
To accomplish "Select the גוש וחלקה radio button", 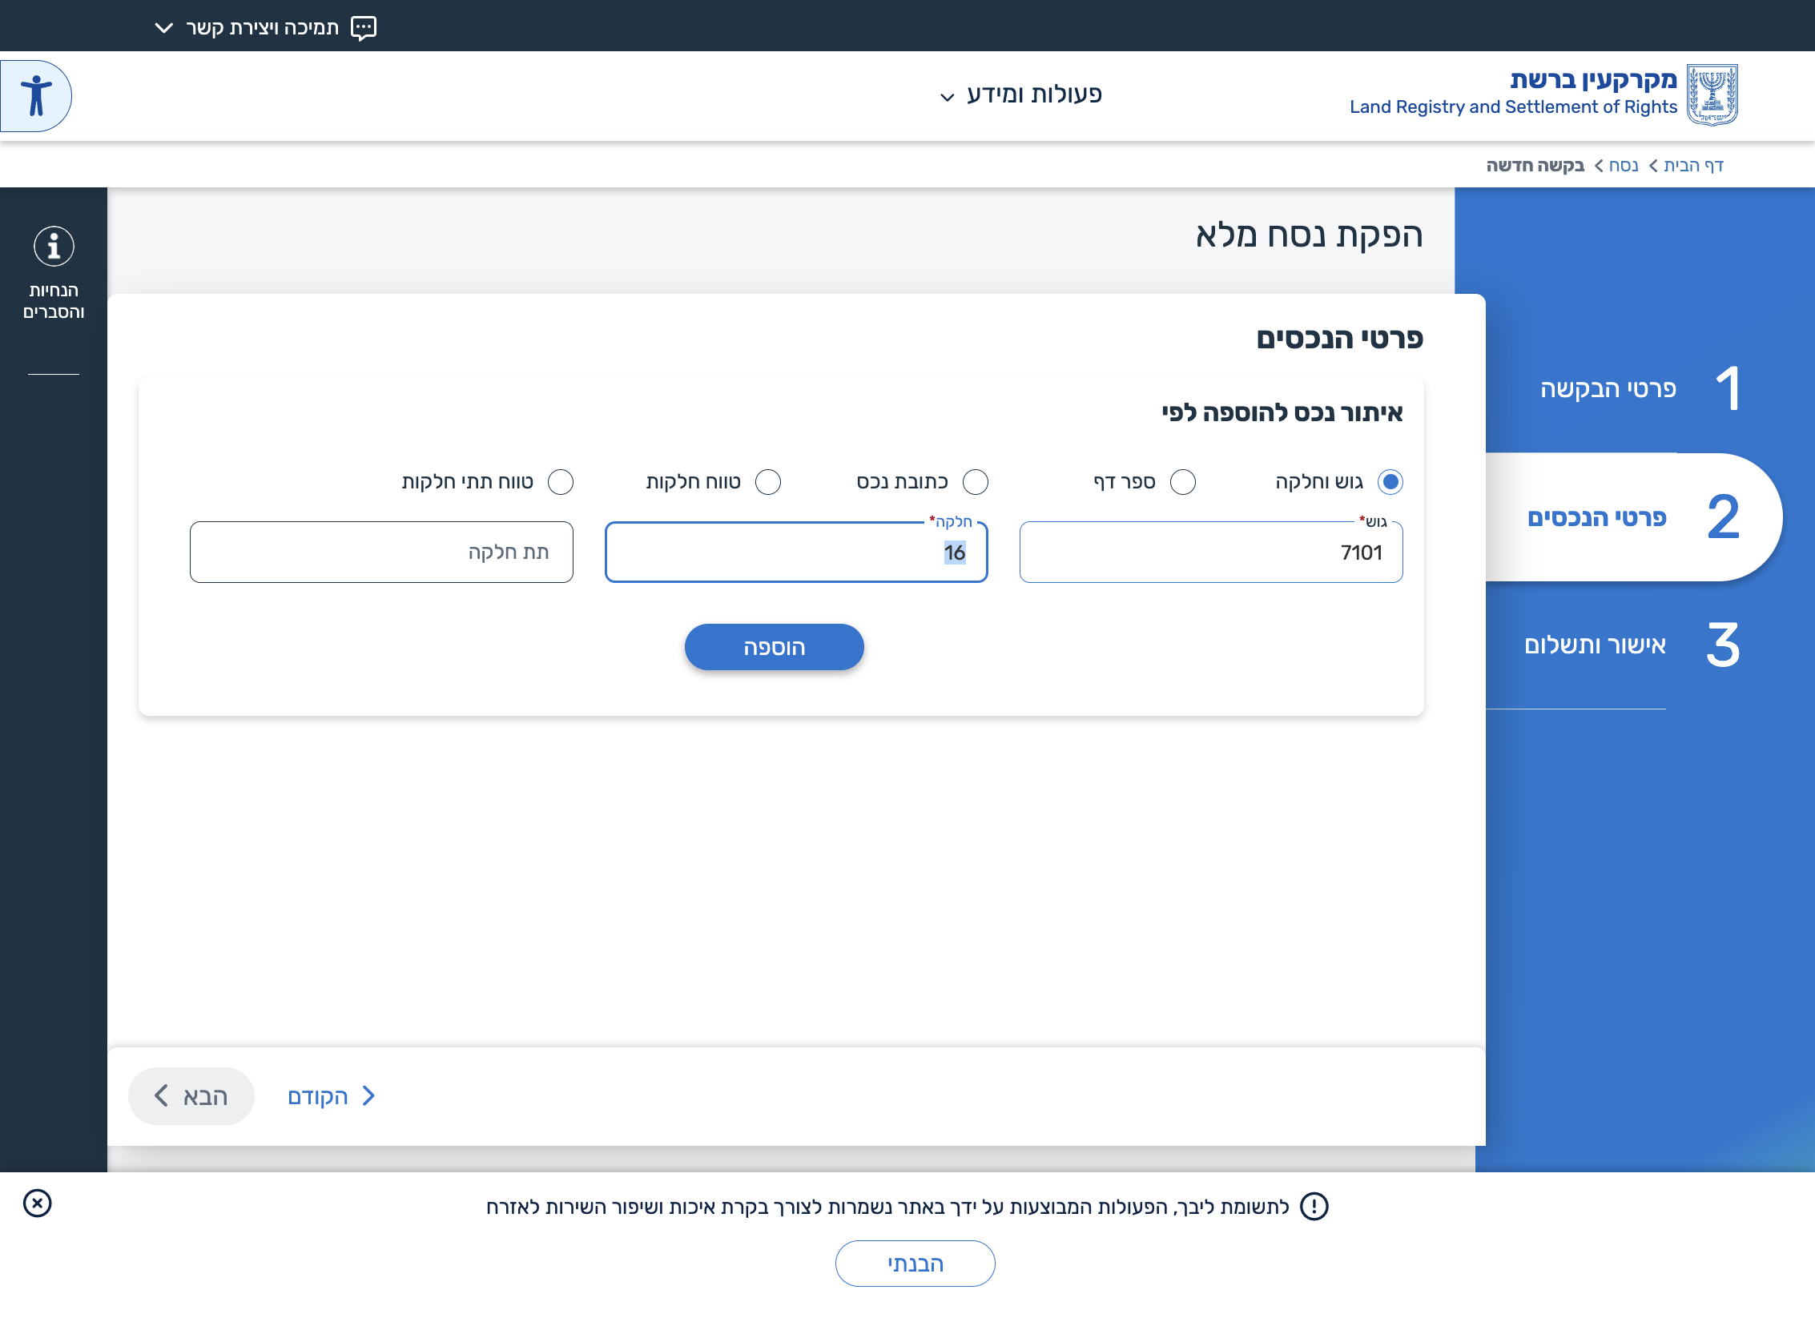I will (1390, 482).
